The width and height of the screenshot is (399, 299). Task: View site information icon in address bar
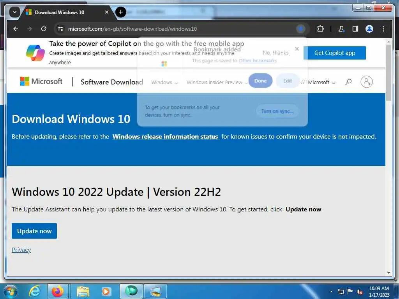60,29
